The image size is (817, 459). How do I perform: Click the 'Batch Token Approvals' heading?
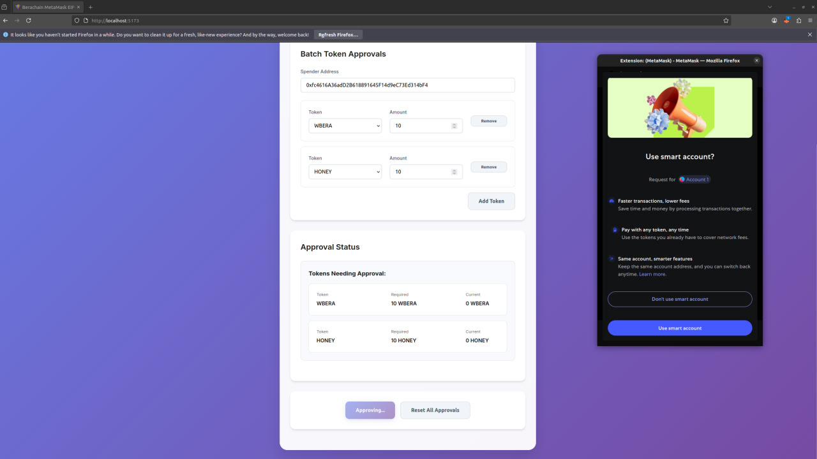343,54
